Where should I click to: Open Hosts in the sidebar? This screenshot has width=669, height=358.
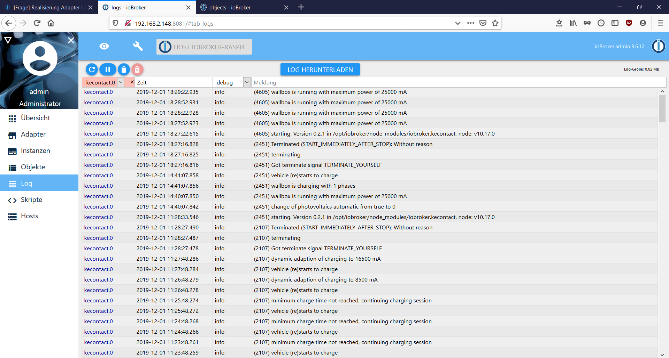coord(39,216)
